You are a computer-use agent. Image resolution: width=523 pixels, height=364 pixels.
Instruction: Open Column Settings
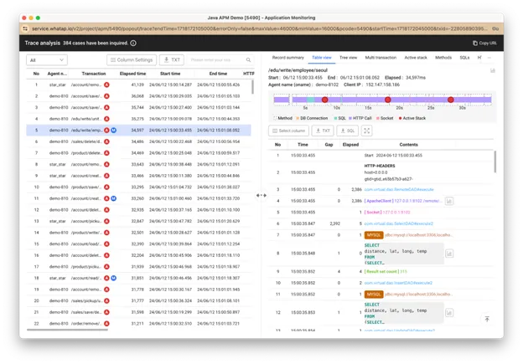[132, 60]
